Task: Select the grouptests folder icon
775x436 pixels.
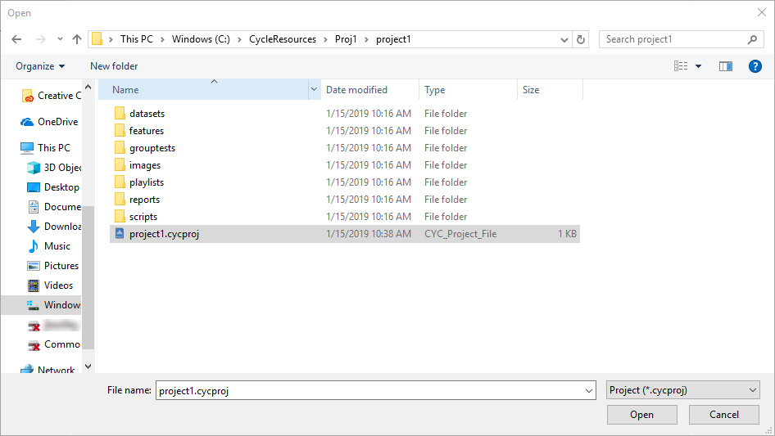Action: click(120, 147)
